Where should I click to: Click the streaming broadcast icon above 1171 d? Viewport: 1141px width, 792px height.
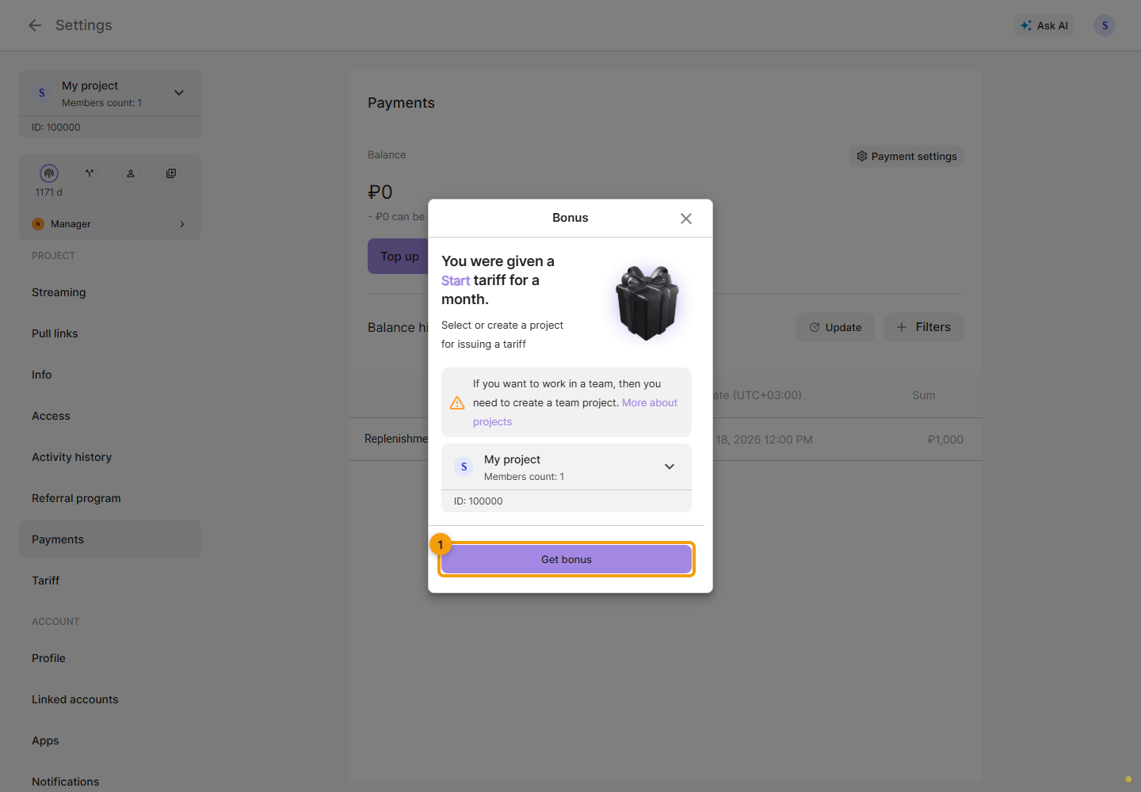click(49, 173)
